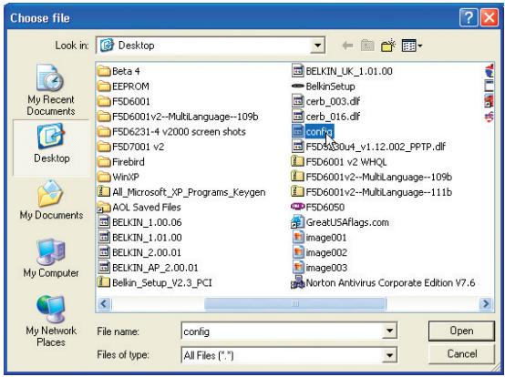Screen dimensions: 505x377
Task: Click the Cancel button
Action: click(462, 354)
